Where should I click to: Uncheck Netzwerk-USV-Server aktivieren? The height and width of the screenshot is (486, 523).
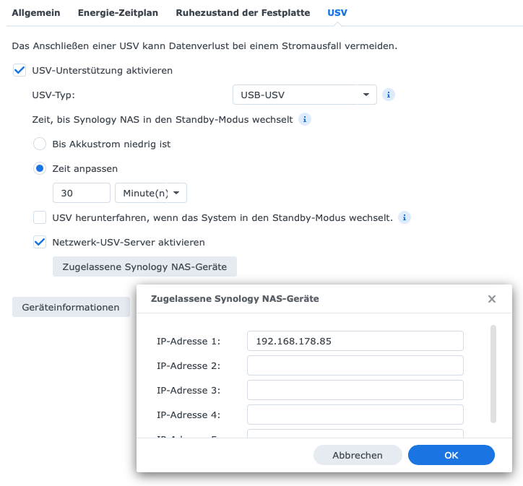(x=40, y=243)
